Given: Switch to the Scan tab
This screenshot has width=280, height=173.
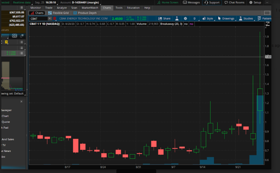Looking at the screenshot, I should pyautogui.click(x=74, y=8).
